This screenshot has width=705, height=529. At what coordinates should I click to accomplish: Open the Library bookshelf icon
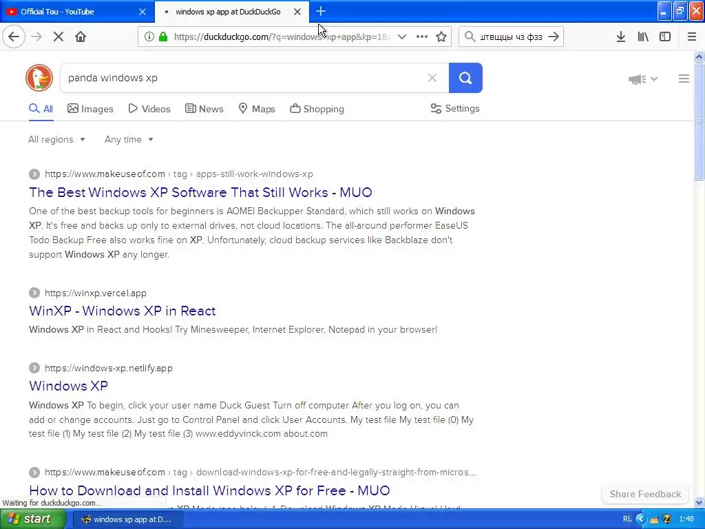coord(643,37)
